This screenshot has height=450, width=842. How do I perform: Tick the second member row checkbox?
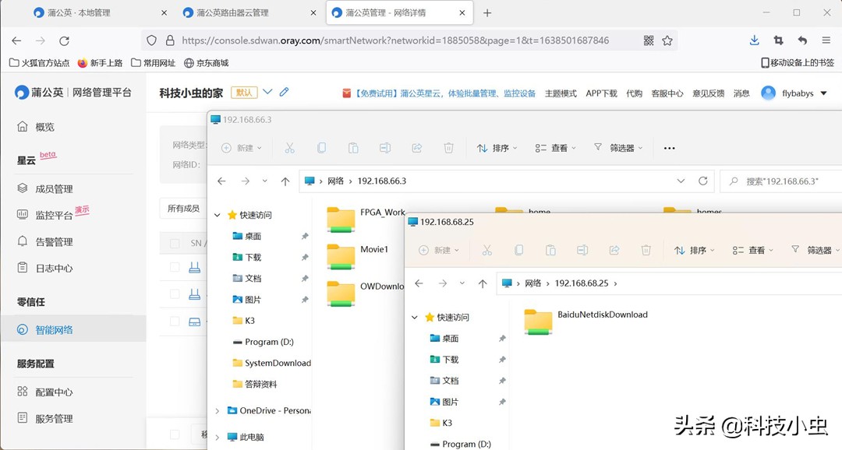[175, 294]
